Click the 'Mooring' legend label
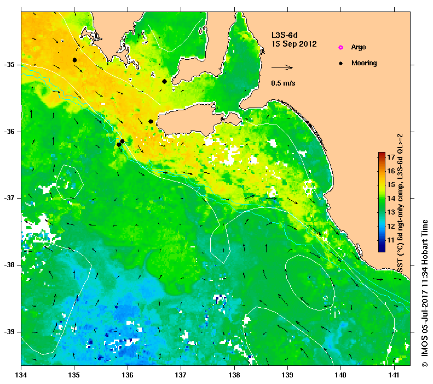 tap(364, 63)
